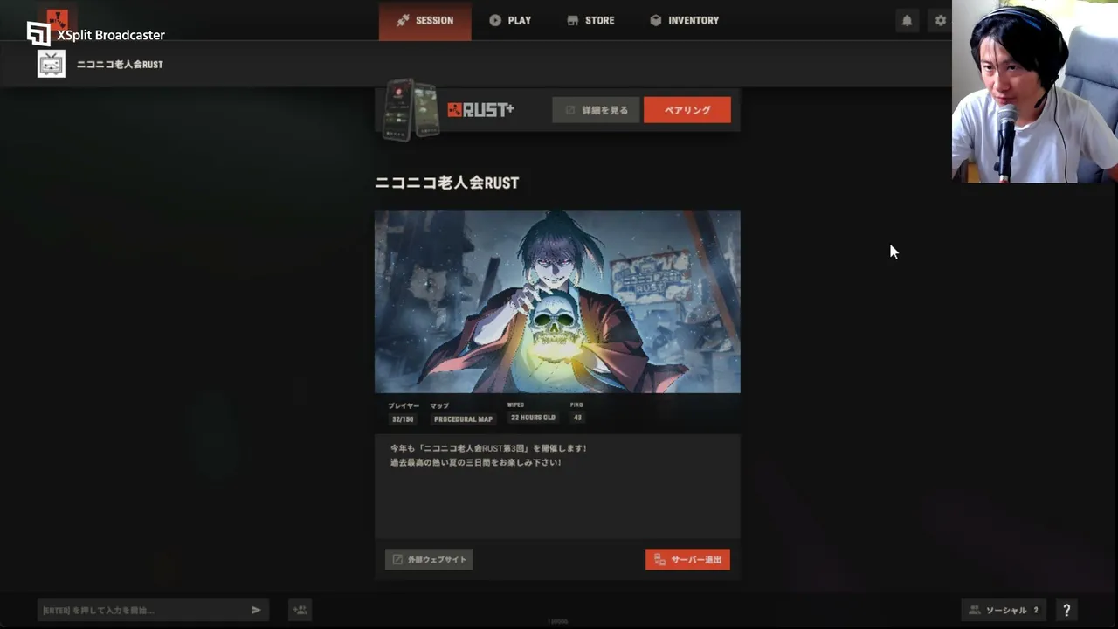Click the Rust+ phones image

coord(411,109)
